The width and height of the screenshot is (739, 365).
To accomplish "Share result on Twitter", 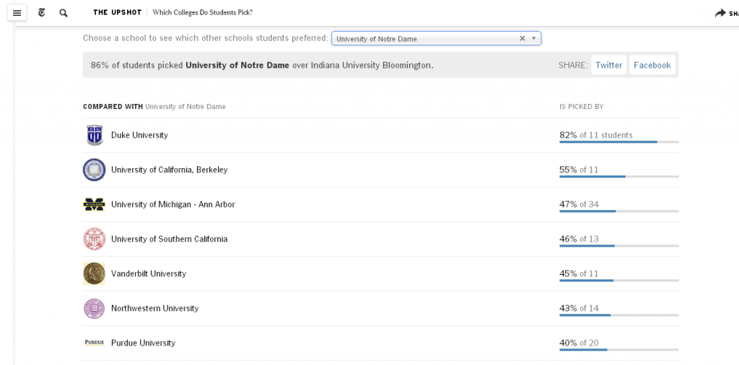I will point(608,65).
